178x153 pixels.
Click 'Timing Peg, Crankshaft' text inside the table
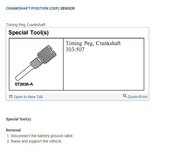point(93,43)
